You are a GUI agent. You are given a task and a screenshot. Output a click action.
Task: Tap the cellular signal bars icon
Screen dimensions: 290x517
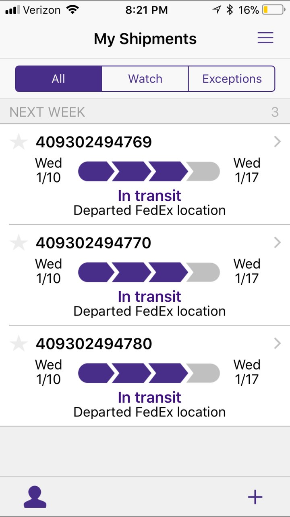click(12, 10)
